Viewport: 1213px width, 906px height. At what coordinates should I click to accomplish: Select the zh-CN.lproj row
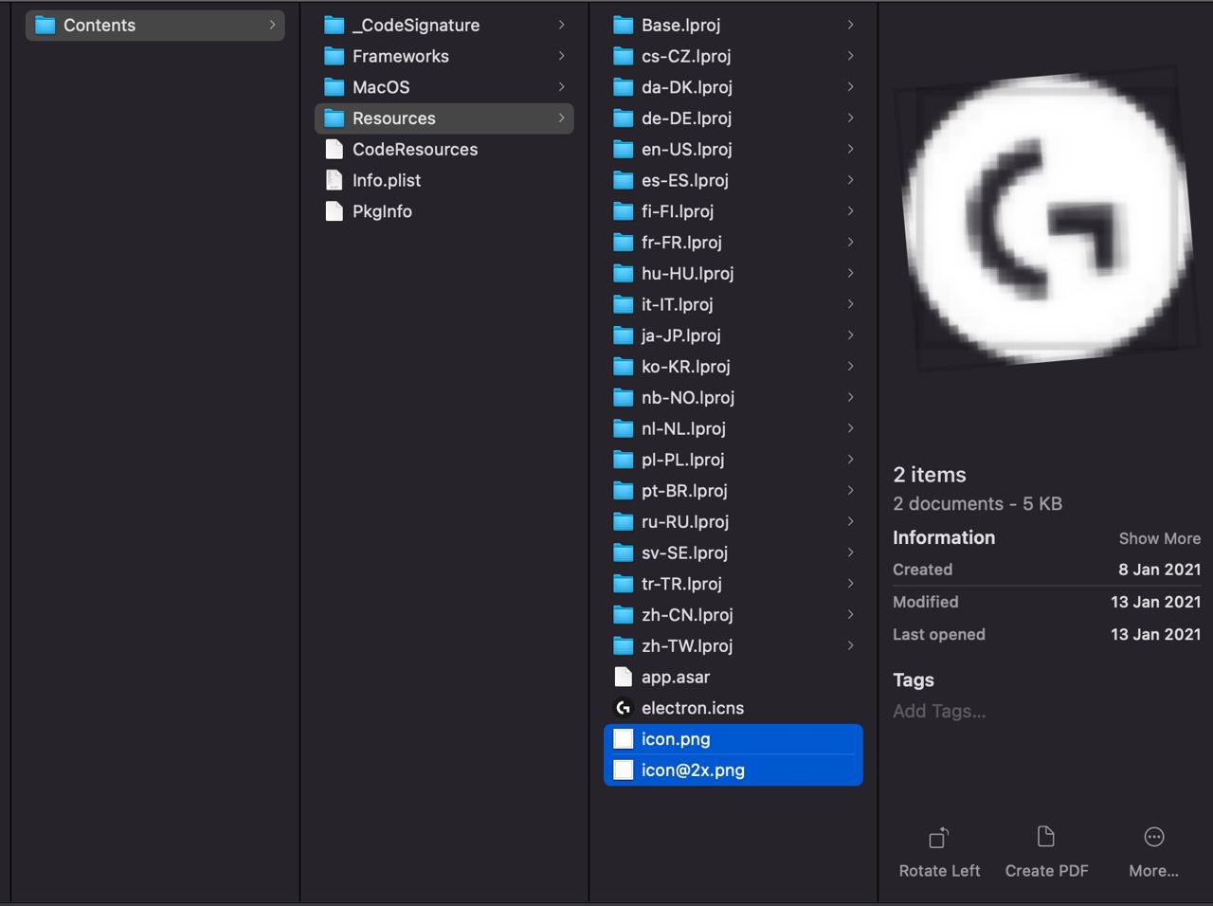(733, 615)
